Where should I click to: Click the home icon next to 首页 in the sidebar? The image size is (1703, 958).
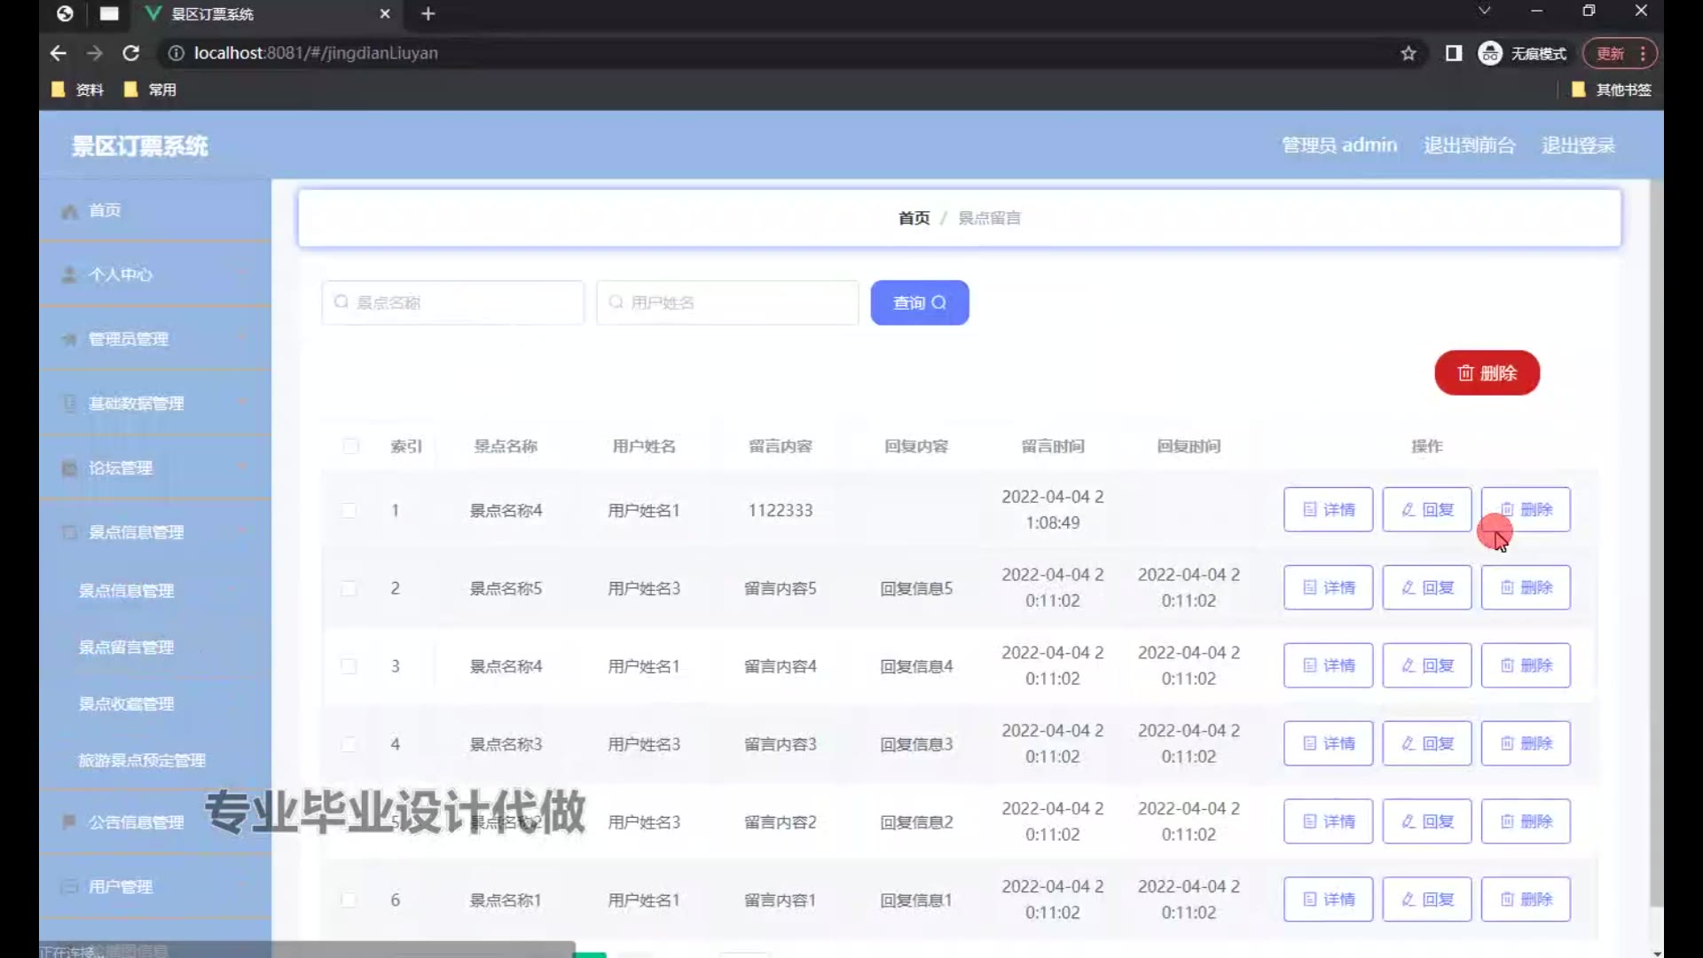[x=70, y=211]
